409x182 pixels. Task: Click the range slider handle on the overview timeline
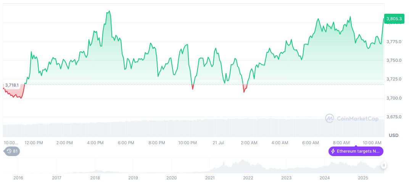[383, 165]
